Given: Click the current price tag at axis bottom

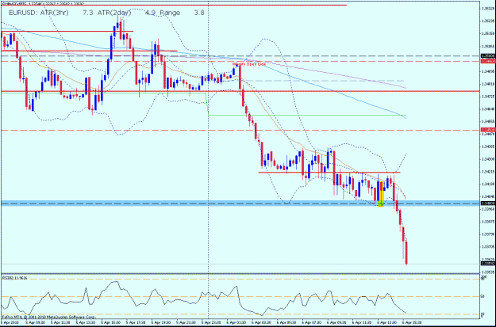Looking at the screenshot, I should tap(488, 264).
